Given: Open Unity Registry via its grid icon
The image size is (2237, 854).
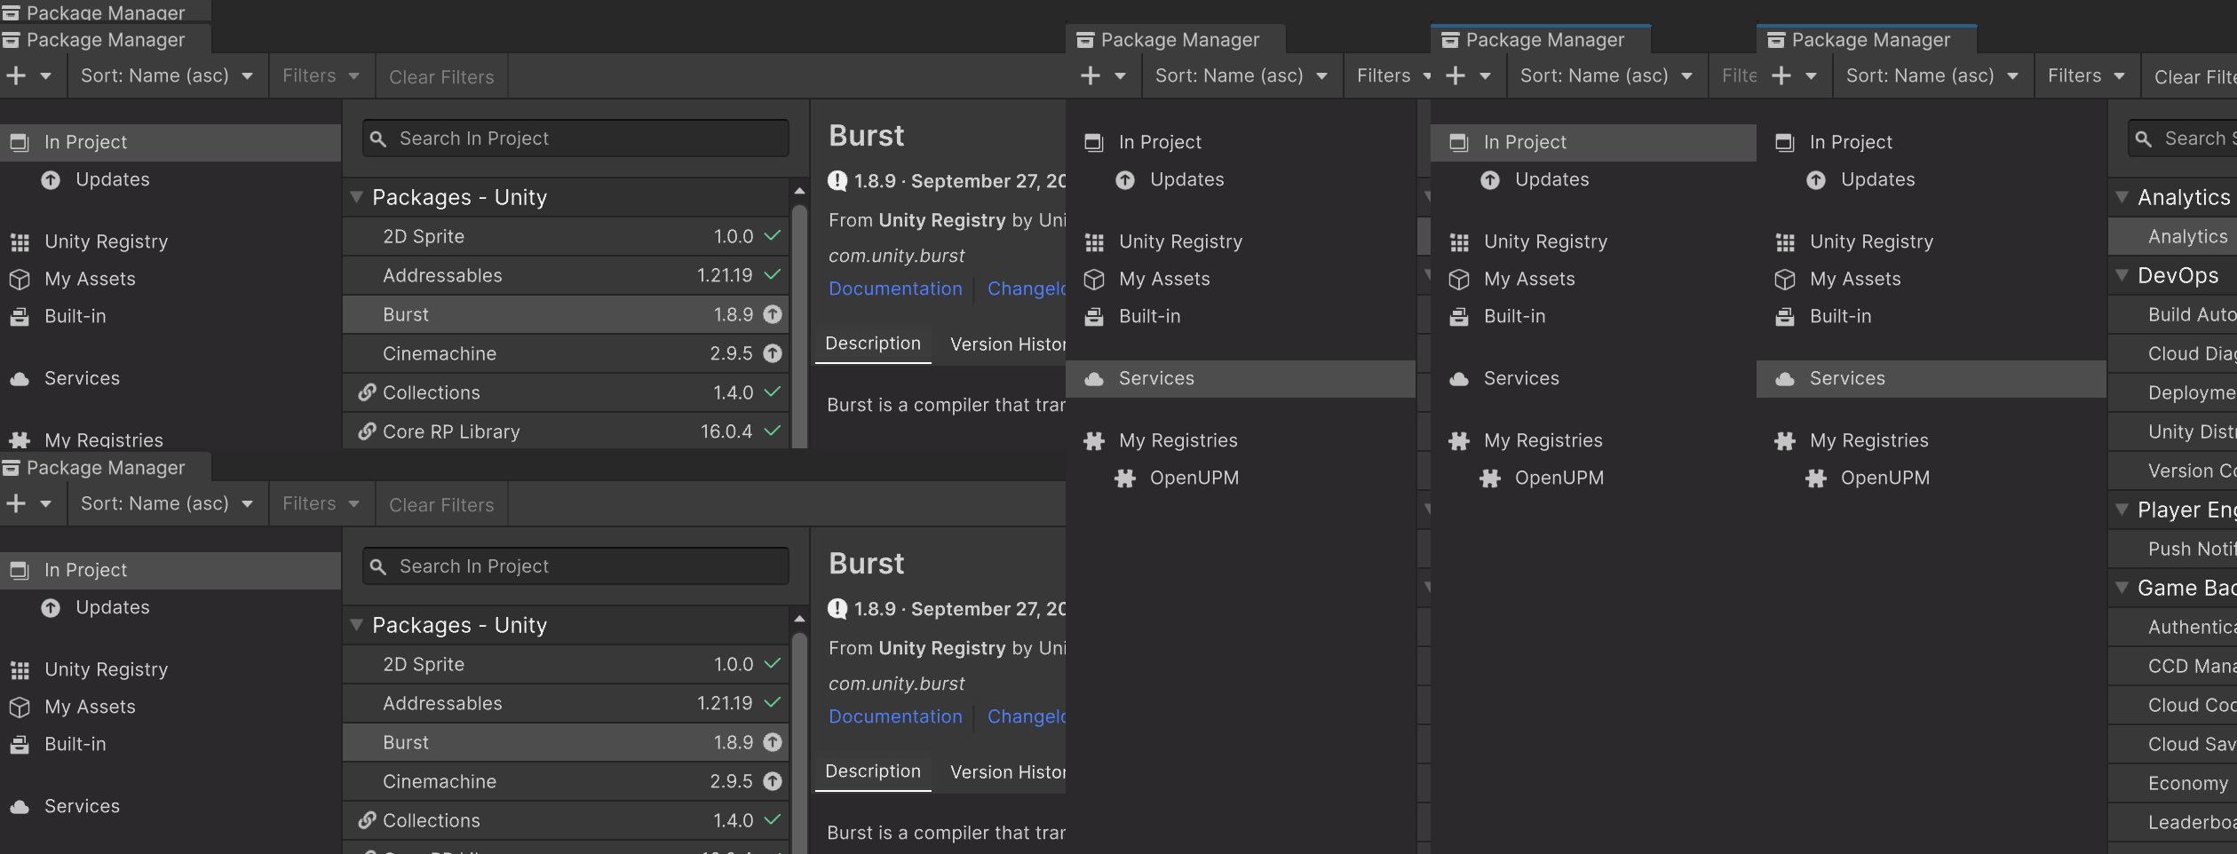Looking at the screenshot, I should (x=20, y=241).
